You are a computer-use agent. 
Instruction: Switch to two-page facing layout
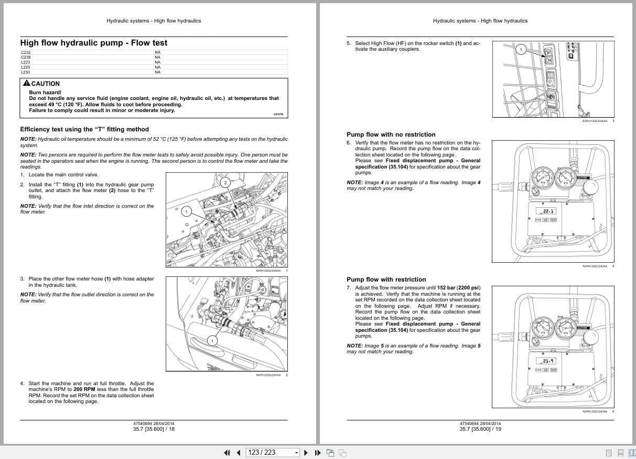[x=631, y=453]
